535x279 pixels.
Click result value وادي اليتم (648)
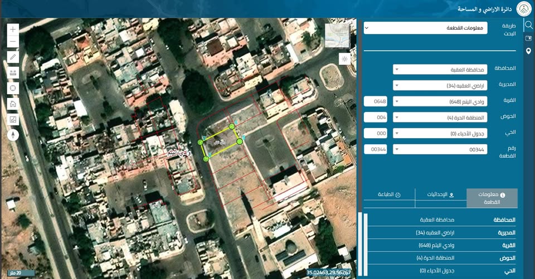[436, 245]
